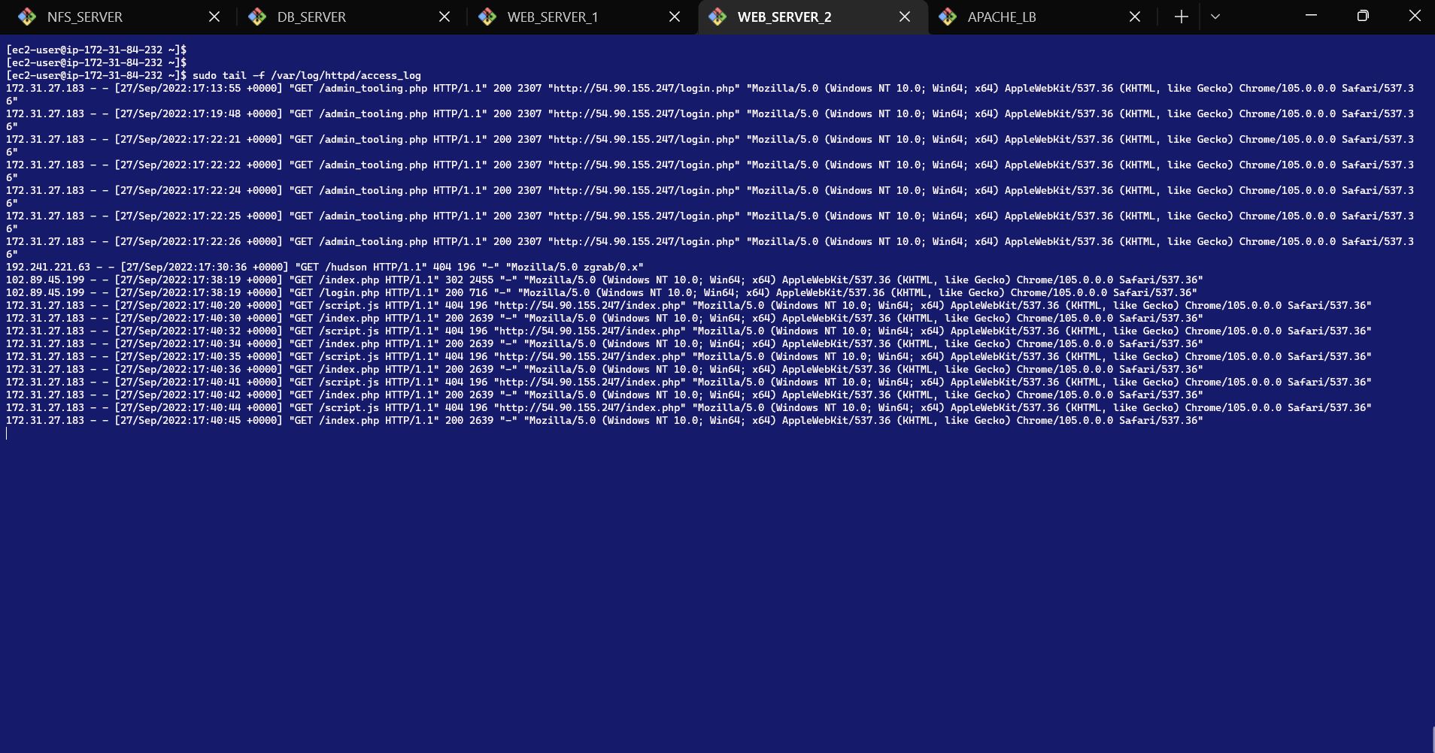Minimize the terminal window

tap(1311, 16)
